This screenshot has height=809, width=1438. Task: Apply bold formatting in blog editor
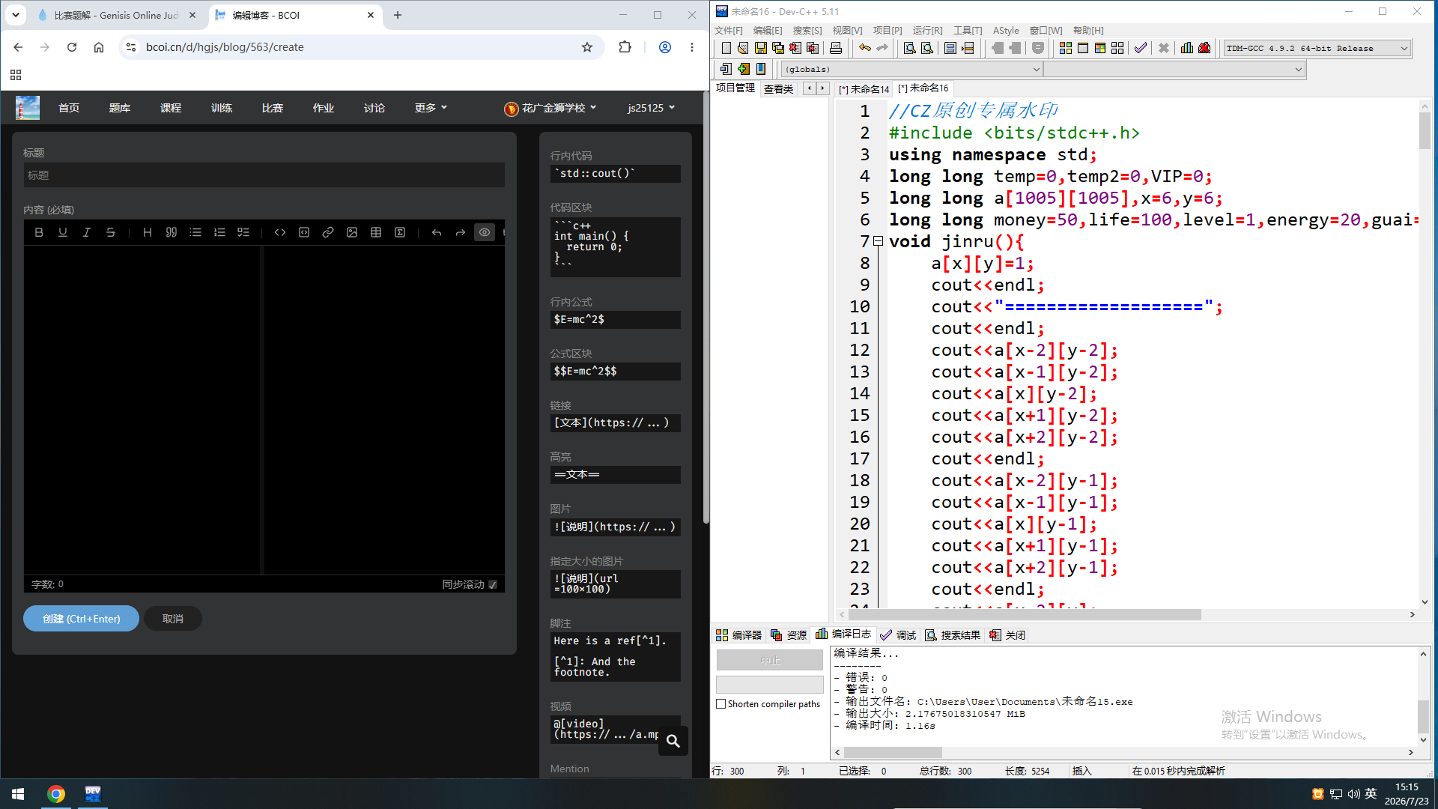click(x=39, y=232)
